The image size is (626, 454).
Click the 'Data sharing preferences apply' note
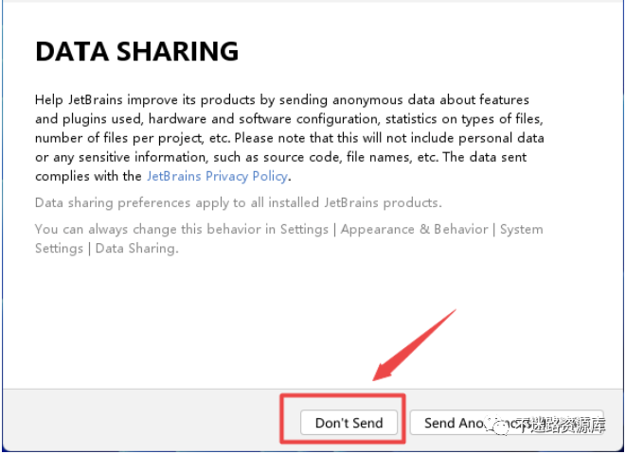(239, 203)
